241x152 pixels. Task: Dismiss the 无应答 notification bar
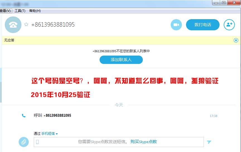(x=236, y=40)
